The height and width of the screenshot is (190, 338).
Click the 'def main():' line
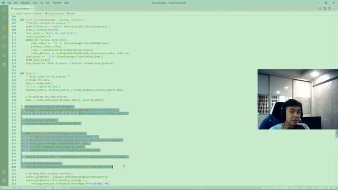tap(27, 73)
